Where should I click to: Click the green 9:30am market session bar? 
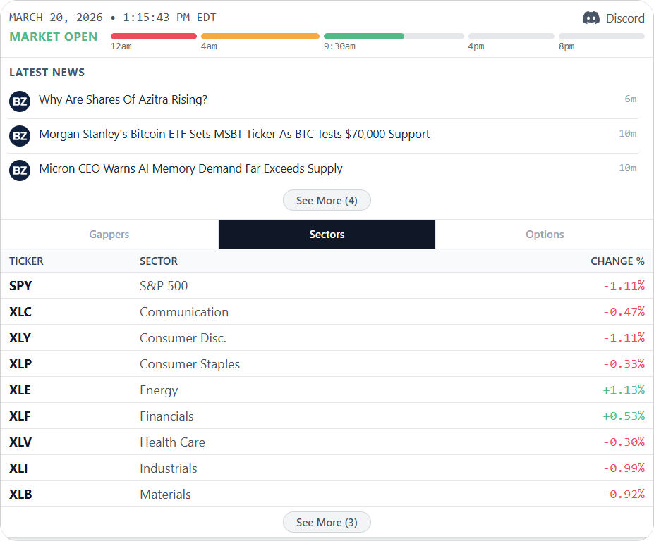click(x=364, y=36)
